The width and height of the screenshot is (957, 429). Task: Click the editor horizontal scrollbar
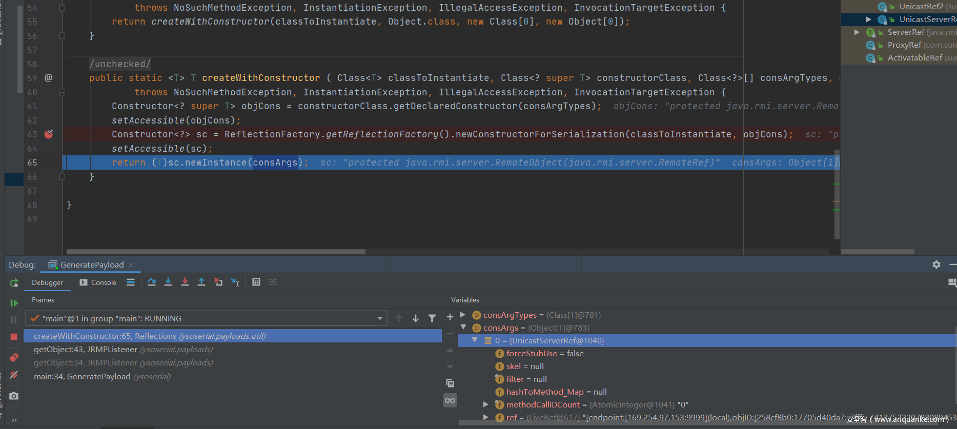tap(215, 252)
